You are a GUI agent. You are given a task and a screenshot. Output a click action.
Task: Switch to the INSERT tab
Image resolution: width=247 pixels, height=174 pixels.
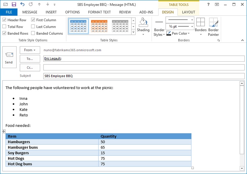click(51, 12)
